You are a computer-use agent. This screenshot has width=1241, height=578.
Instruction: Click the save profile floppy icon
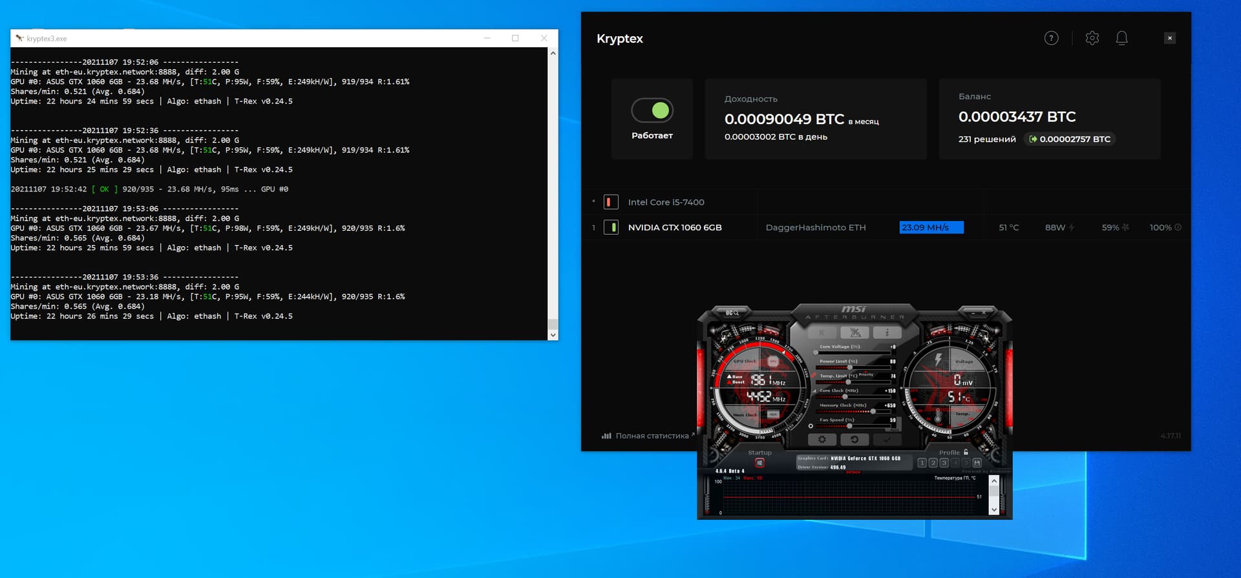pyautogui.click(x=977, y=463)
